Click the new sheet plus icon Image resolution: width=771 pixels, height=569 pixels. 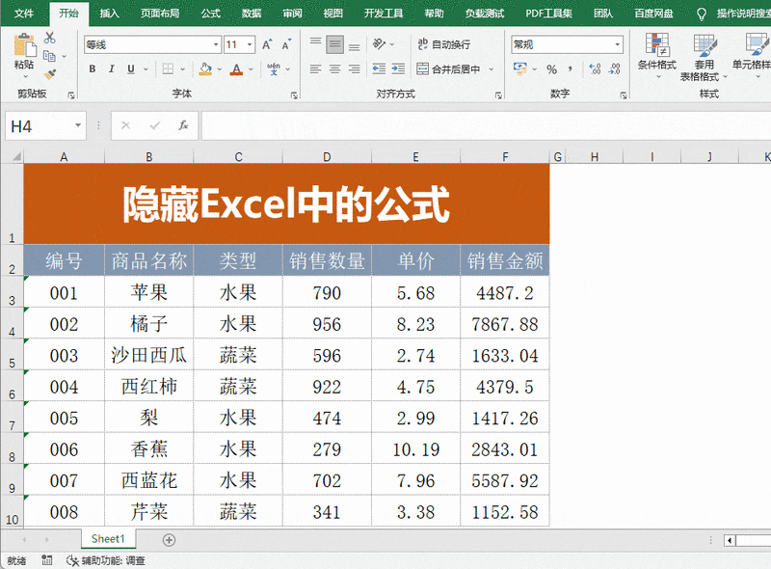pyautogui.click(x=170, y=539)
